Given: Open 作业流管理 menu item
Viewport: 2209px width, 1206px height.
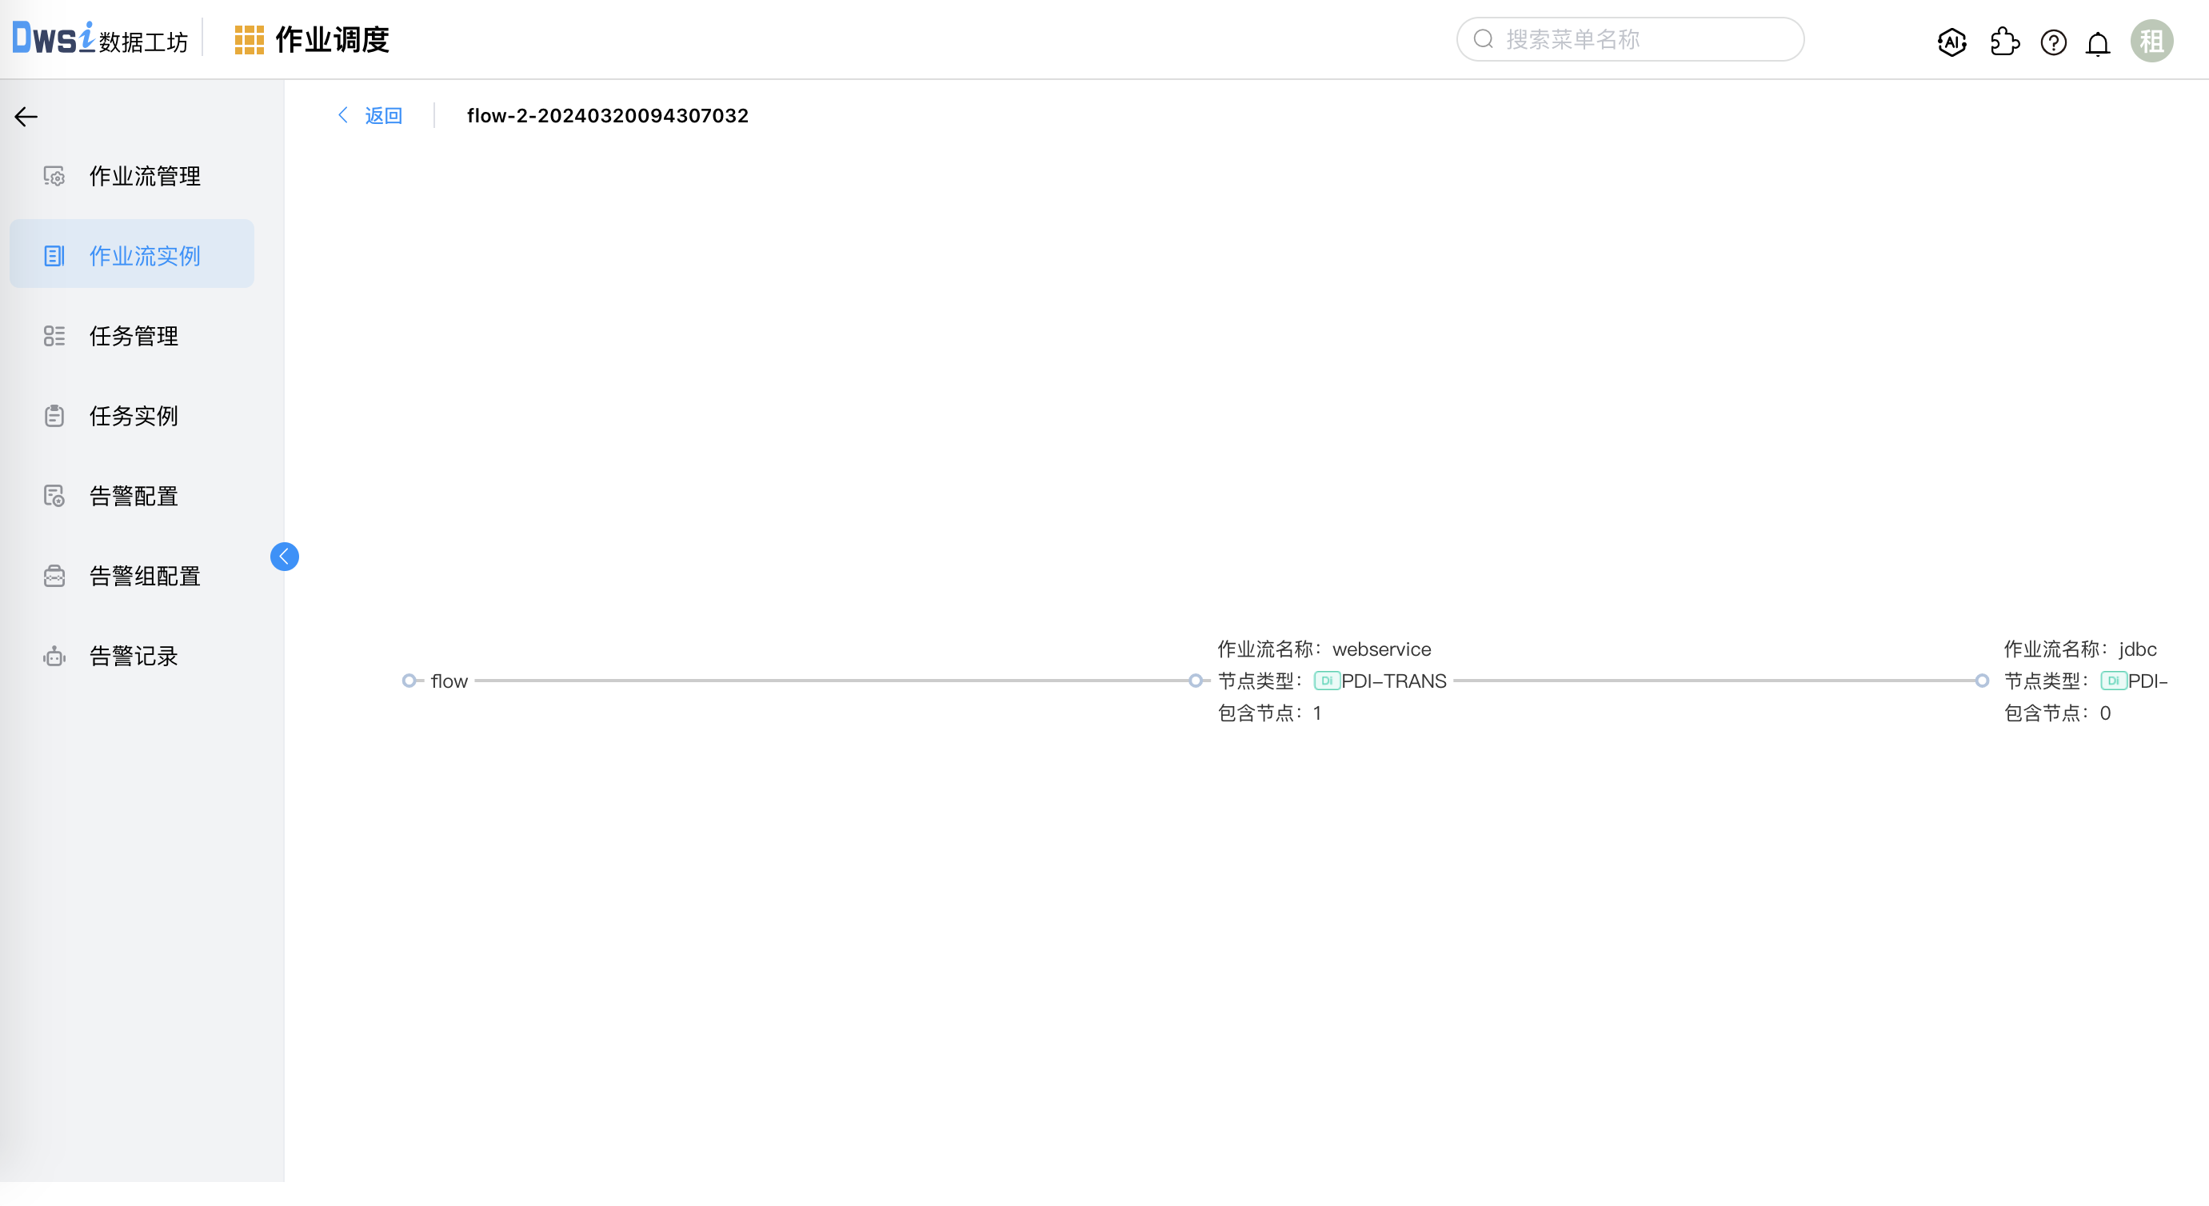Looking at the screenshot, I should point(144,177).
